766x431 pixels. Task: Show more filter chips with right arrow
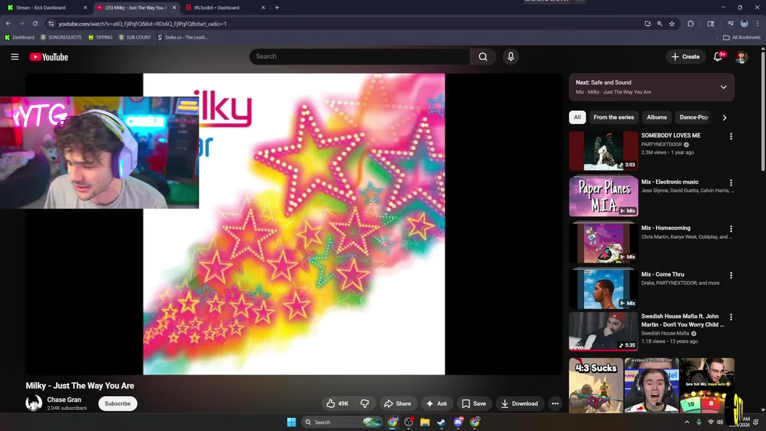(724, 117)
